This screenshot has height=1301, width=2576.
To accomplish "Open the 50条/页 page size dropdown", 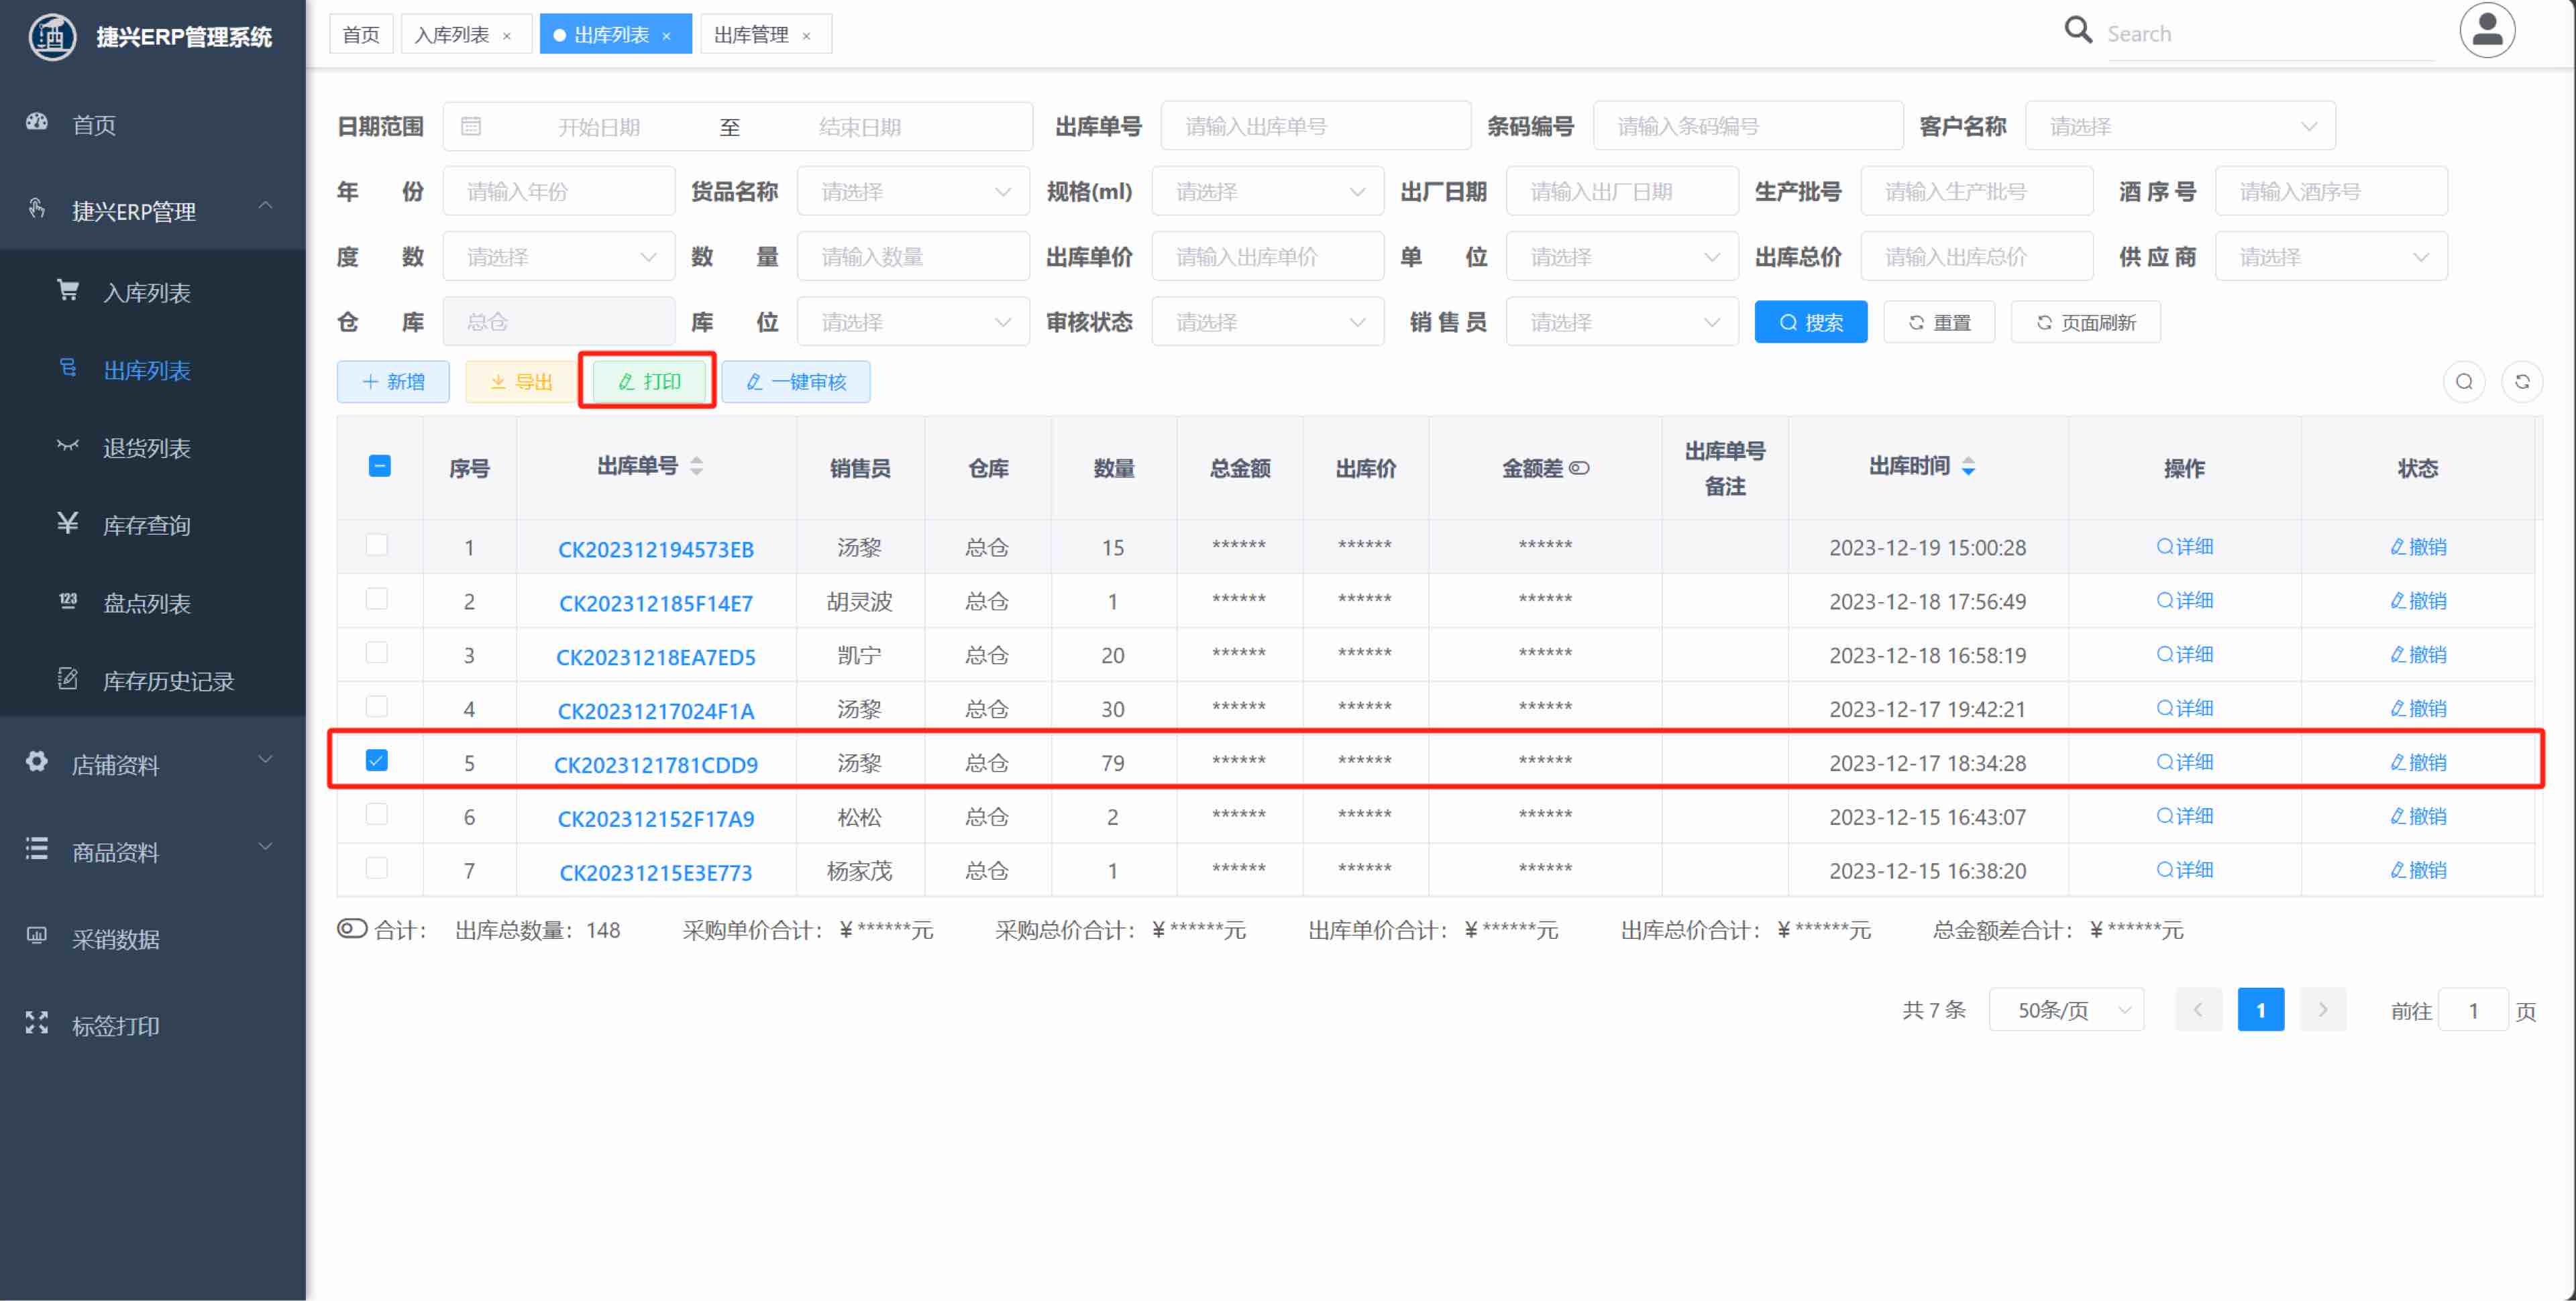I will 2066,1010.
